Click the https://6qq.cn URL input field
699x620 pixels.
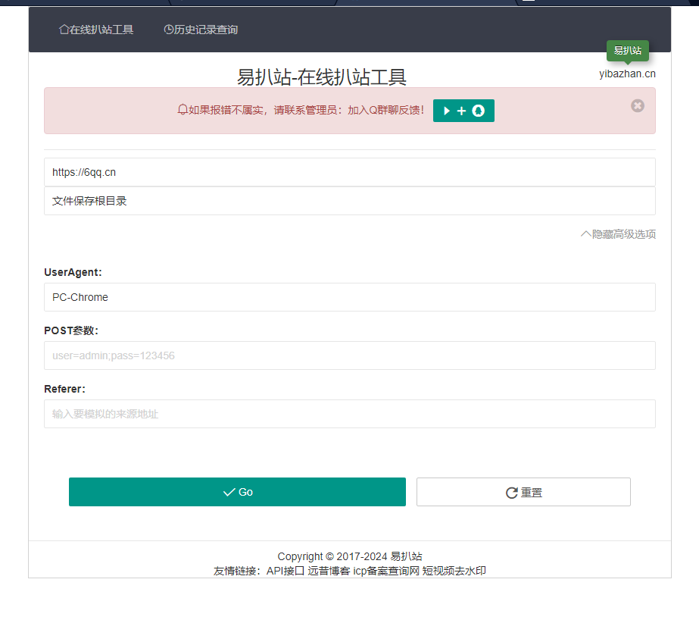349,172
